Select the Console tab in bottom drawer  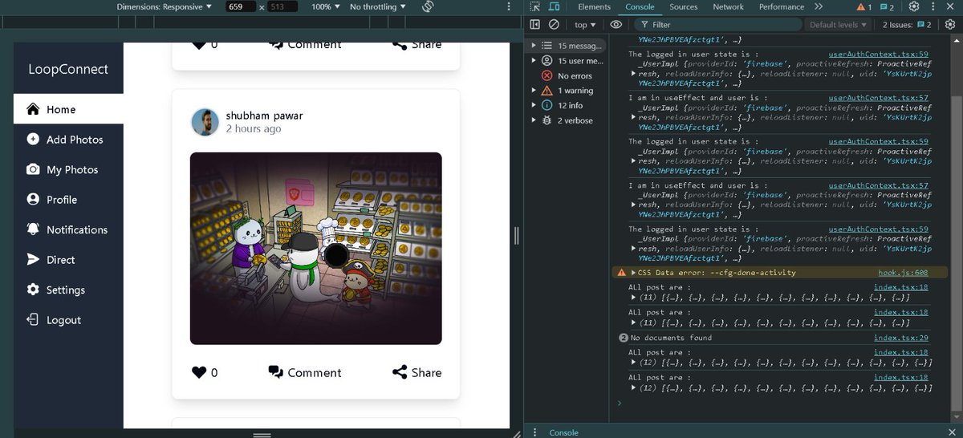pos(563,432)
